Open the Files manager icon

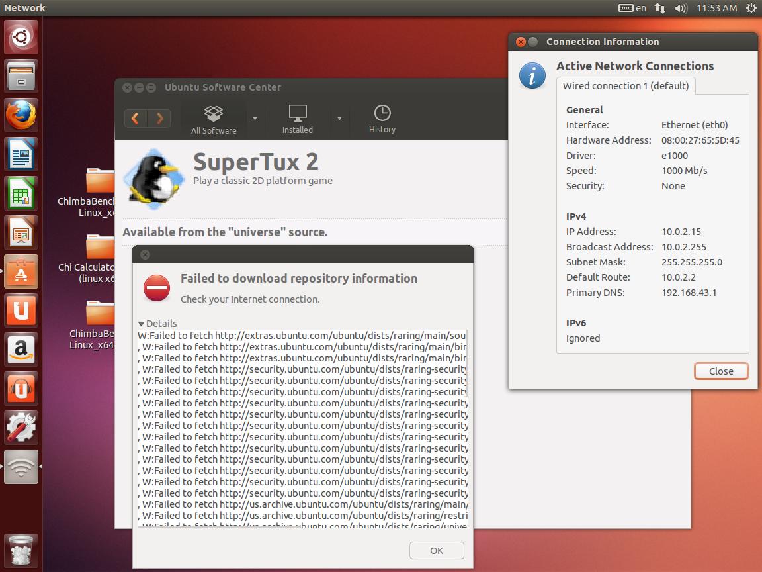coord(22,76)
